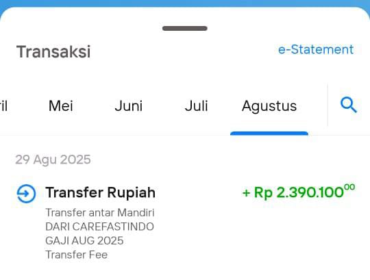Open the Transfer Rupiah transaction entry

[x=185, y=222]
